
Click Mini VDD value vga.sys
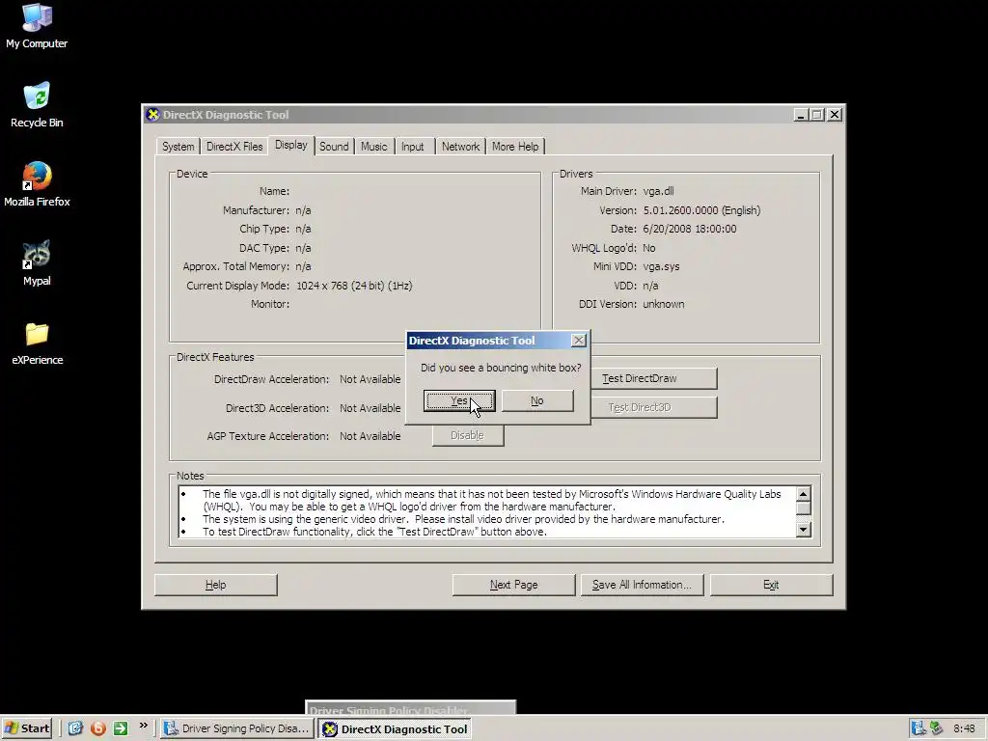[661, 266]
